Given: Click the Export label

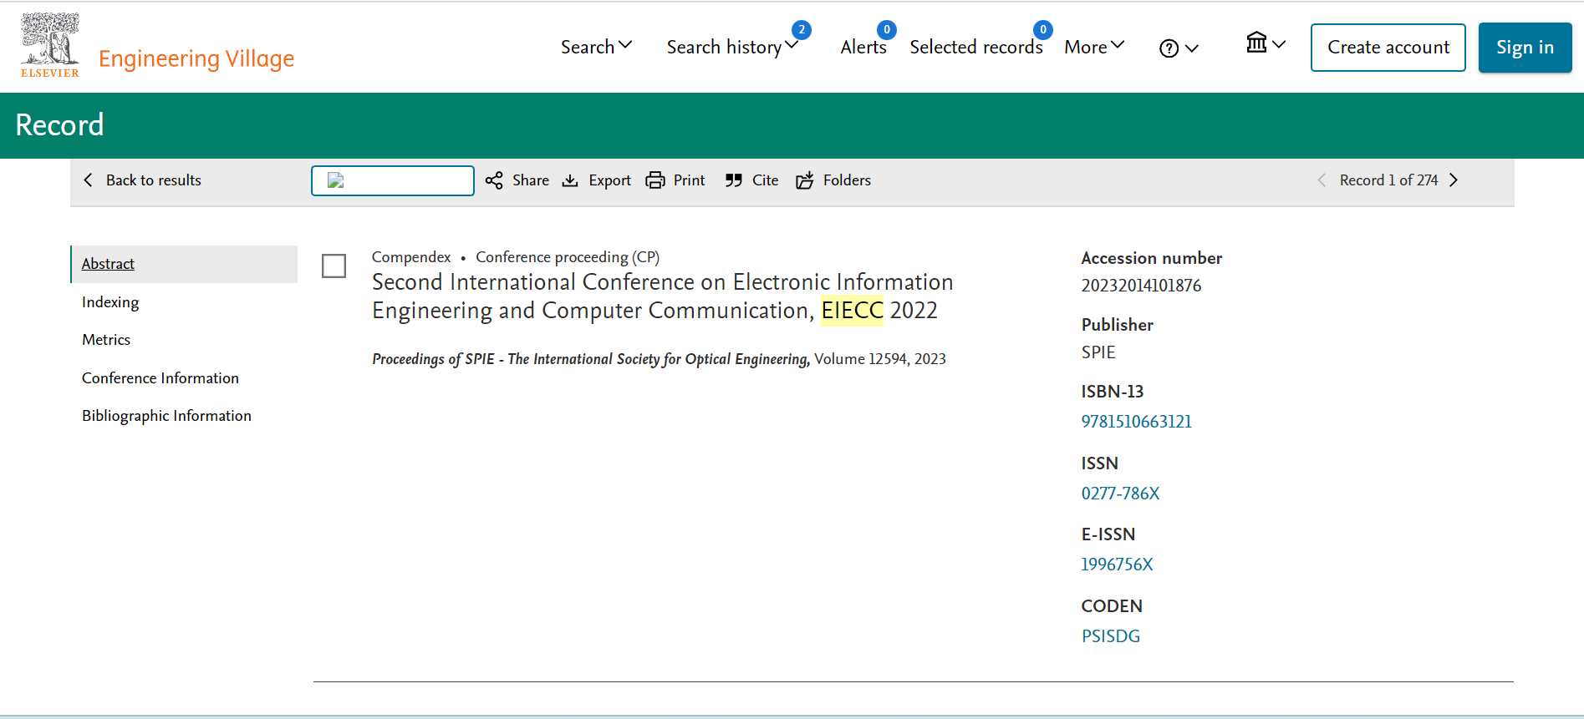Looking at the screenshot, I should pos(609,180).
